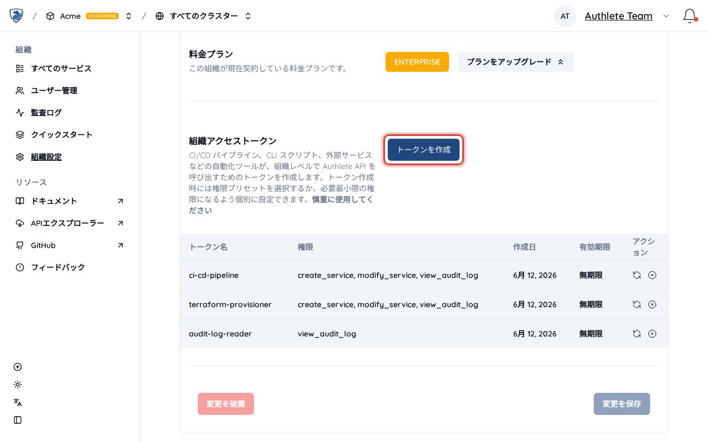Click the view_audit_log permission of audit-log-reader
The image size is (707, 442).
pyautogui.click(x=327, y=334)
